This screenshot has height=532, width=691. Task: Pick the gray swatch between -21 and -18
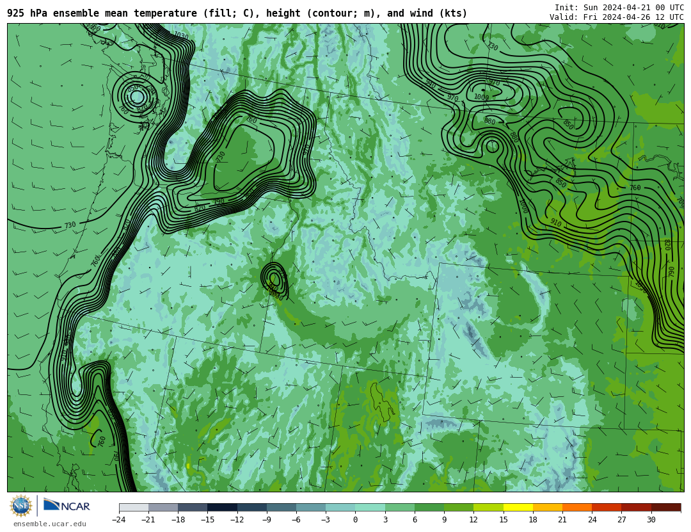click(163, 507)
